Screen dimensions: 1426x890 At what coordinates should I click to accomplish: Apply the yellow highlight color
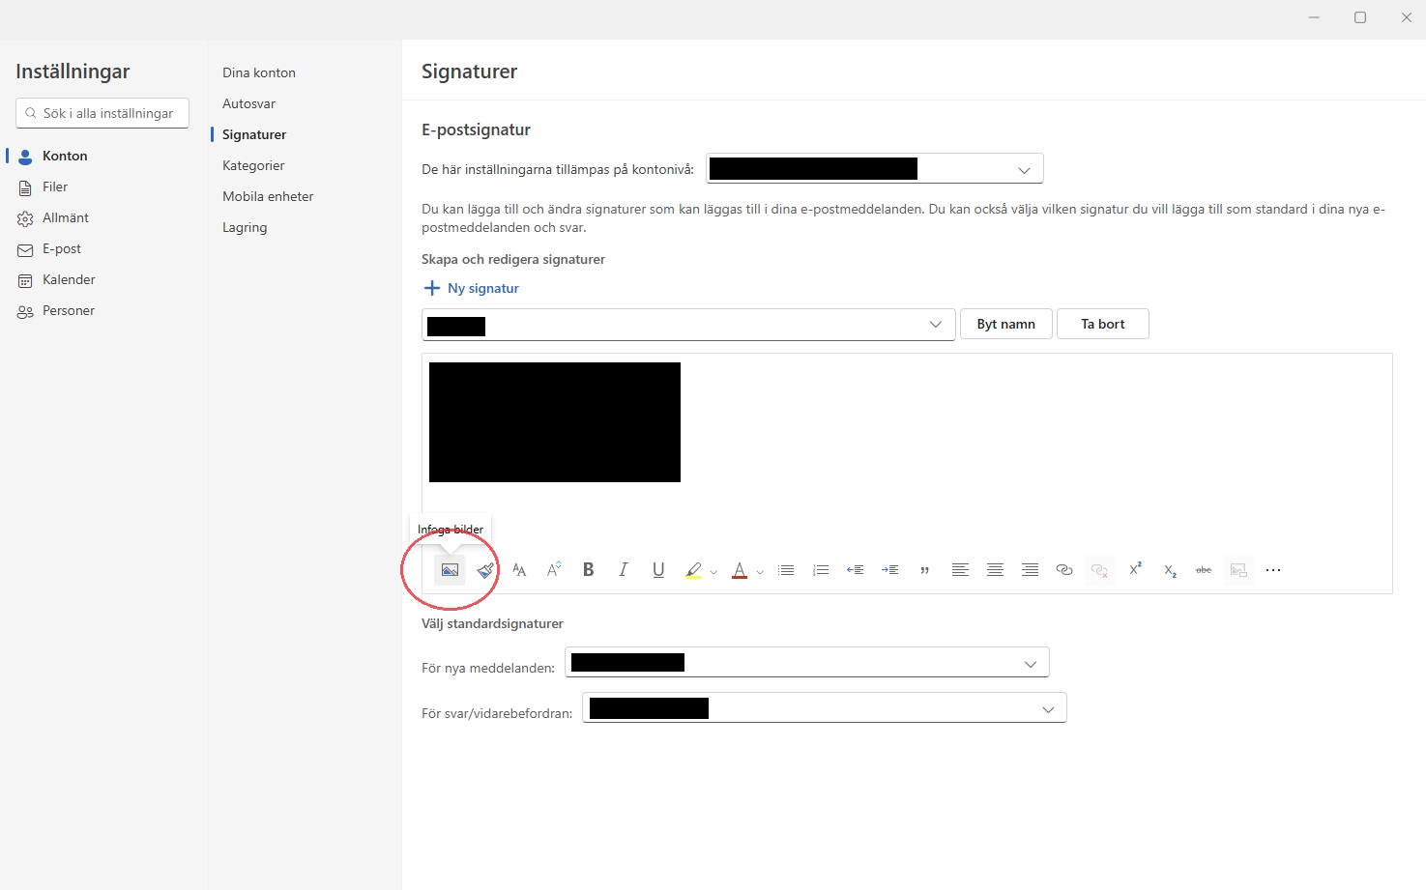click(693, 570)
